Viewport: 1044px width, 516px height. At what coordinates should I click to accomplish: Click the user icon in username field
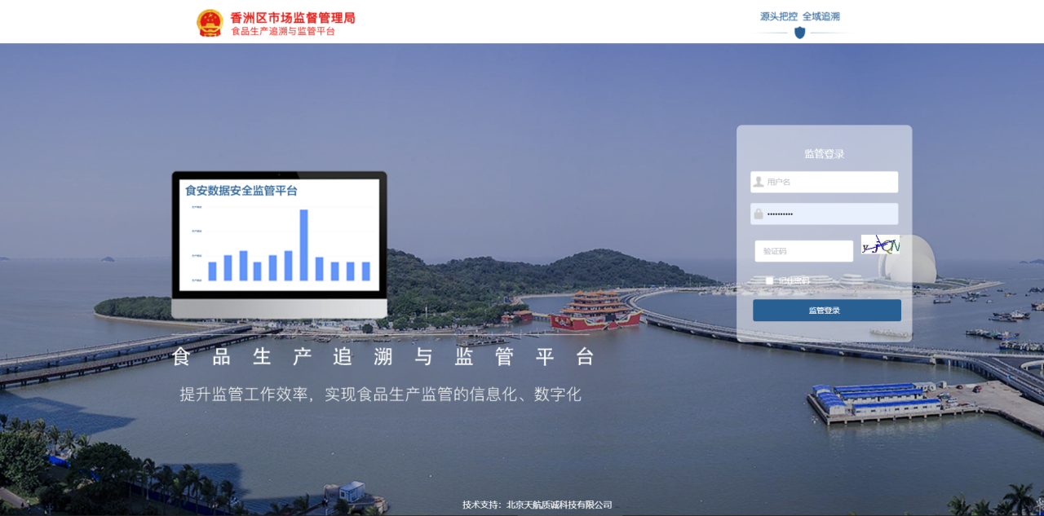point(759,182)
